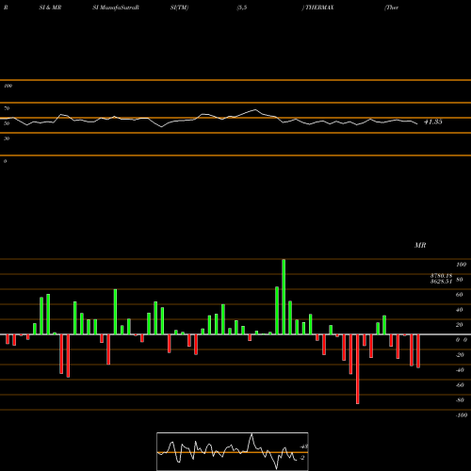
Task: Click the 100 label on the RSI axis
Action: point(8,86)
